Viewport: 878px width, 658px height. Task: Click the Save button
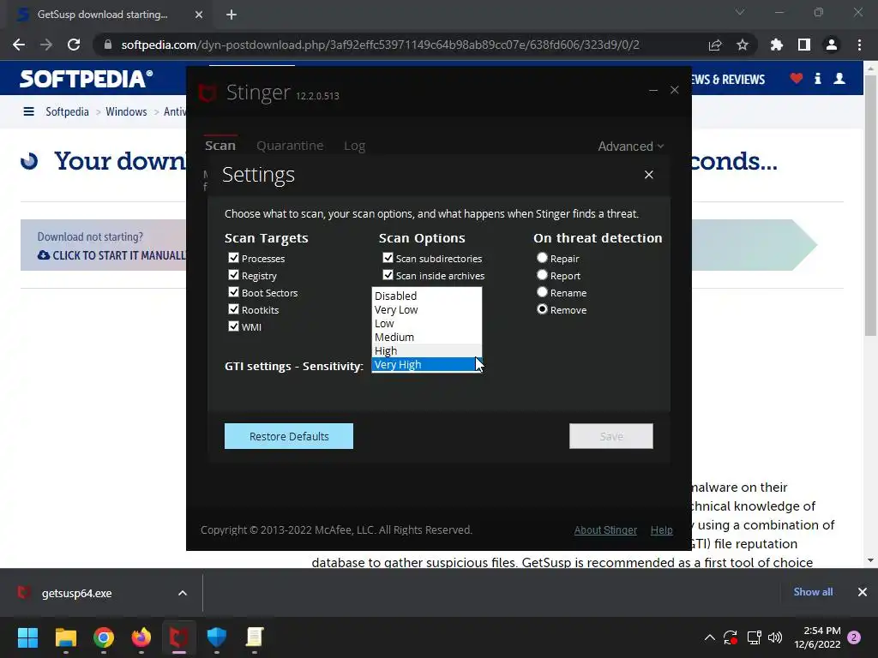(x=610, y=436)
